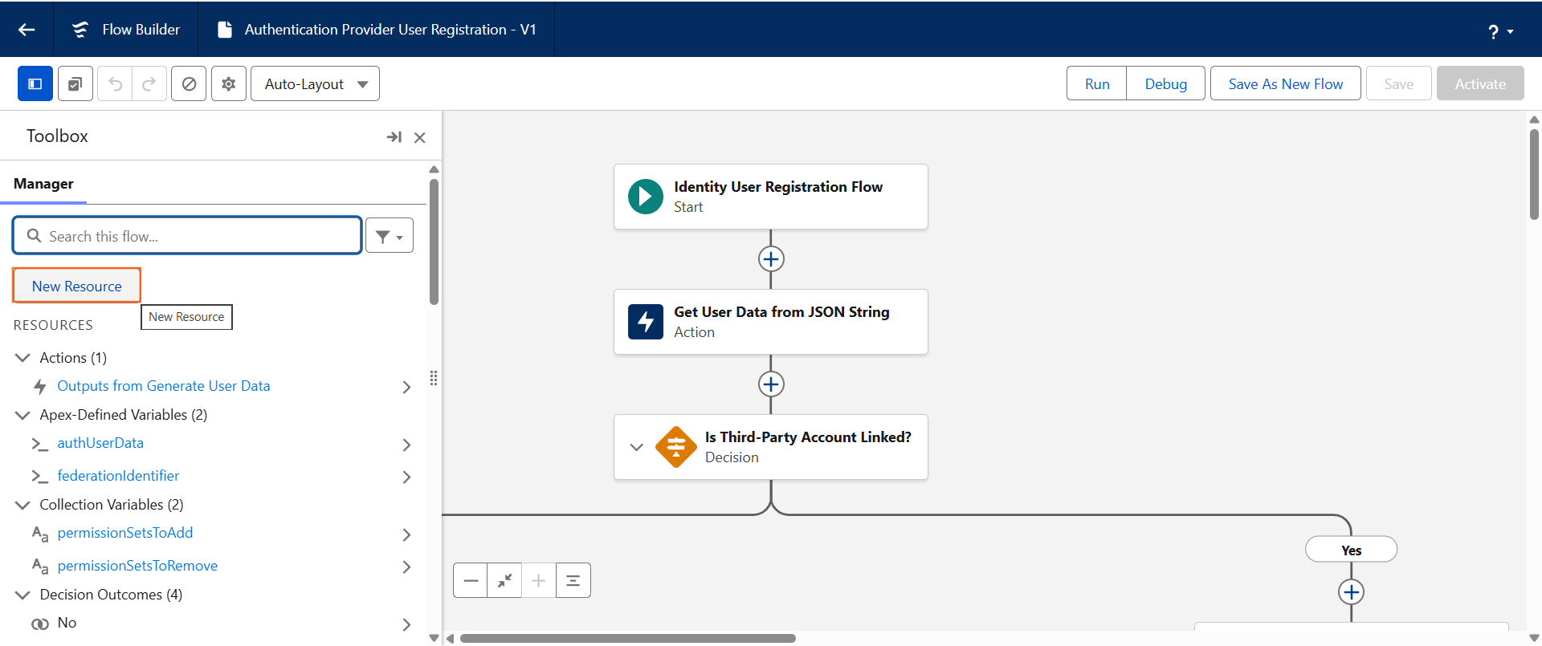The width and height of the screenshot is (1542, 646).
Task: Collapse the Decision element with chevron
Action: (x=636, y=447)
